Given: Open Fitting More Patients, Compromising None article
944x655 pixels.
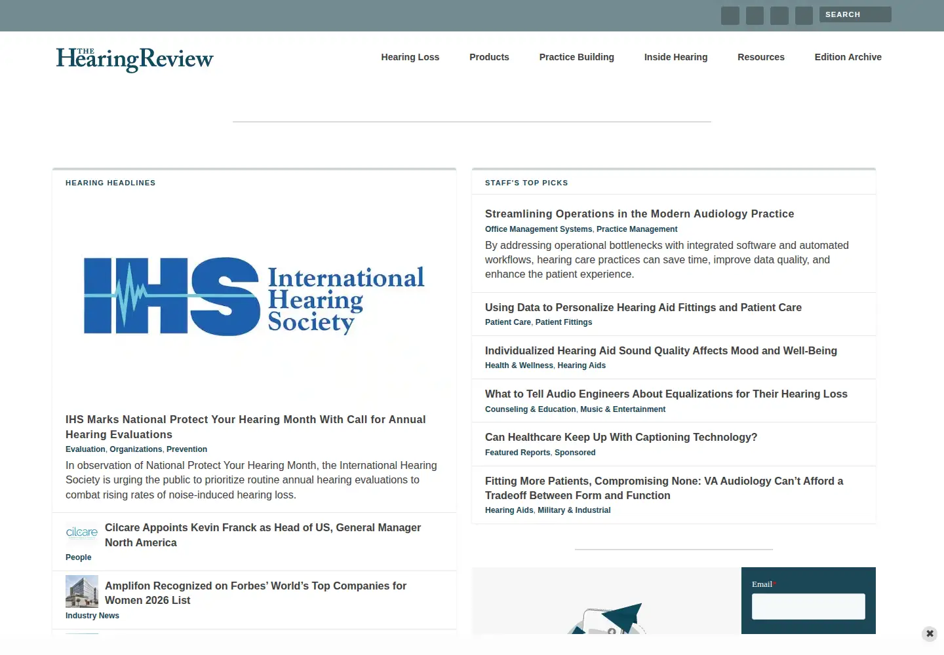Looking at the screenshot, I should [x=664, y=488].
